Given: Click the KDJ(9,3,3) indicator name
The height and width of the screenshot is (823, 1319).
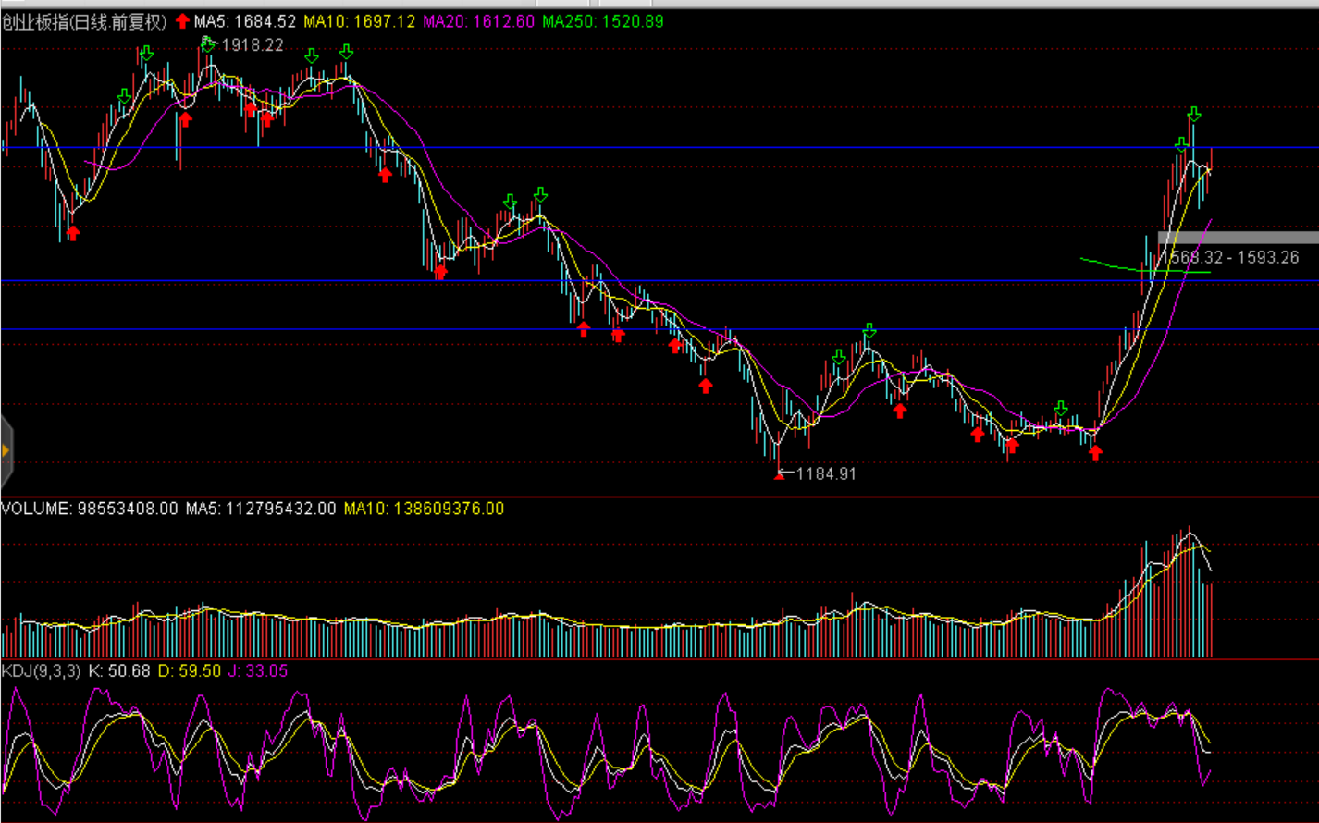Looking at the screenshot, I should point(42,670).
